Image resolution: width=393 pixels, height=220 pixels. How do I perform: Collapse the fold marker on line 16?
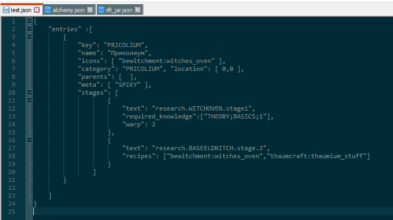(x=29, y=140)
